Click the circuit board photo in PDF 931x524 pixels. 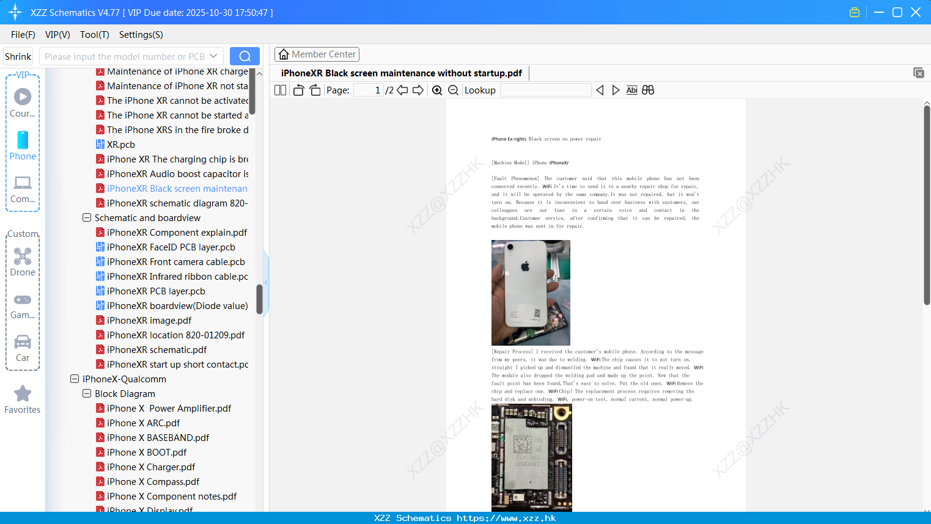pyautogui.click(x=532, y=457)
